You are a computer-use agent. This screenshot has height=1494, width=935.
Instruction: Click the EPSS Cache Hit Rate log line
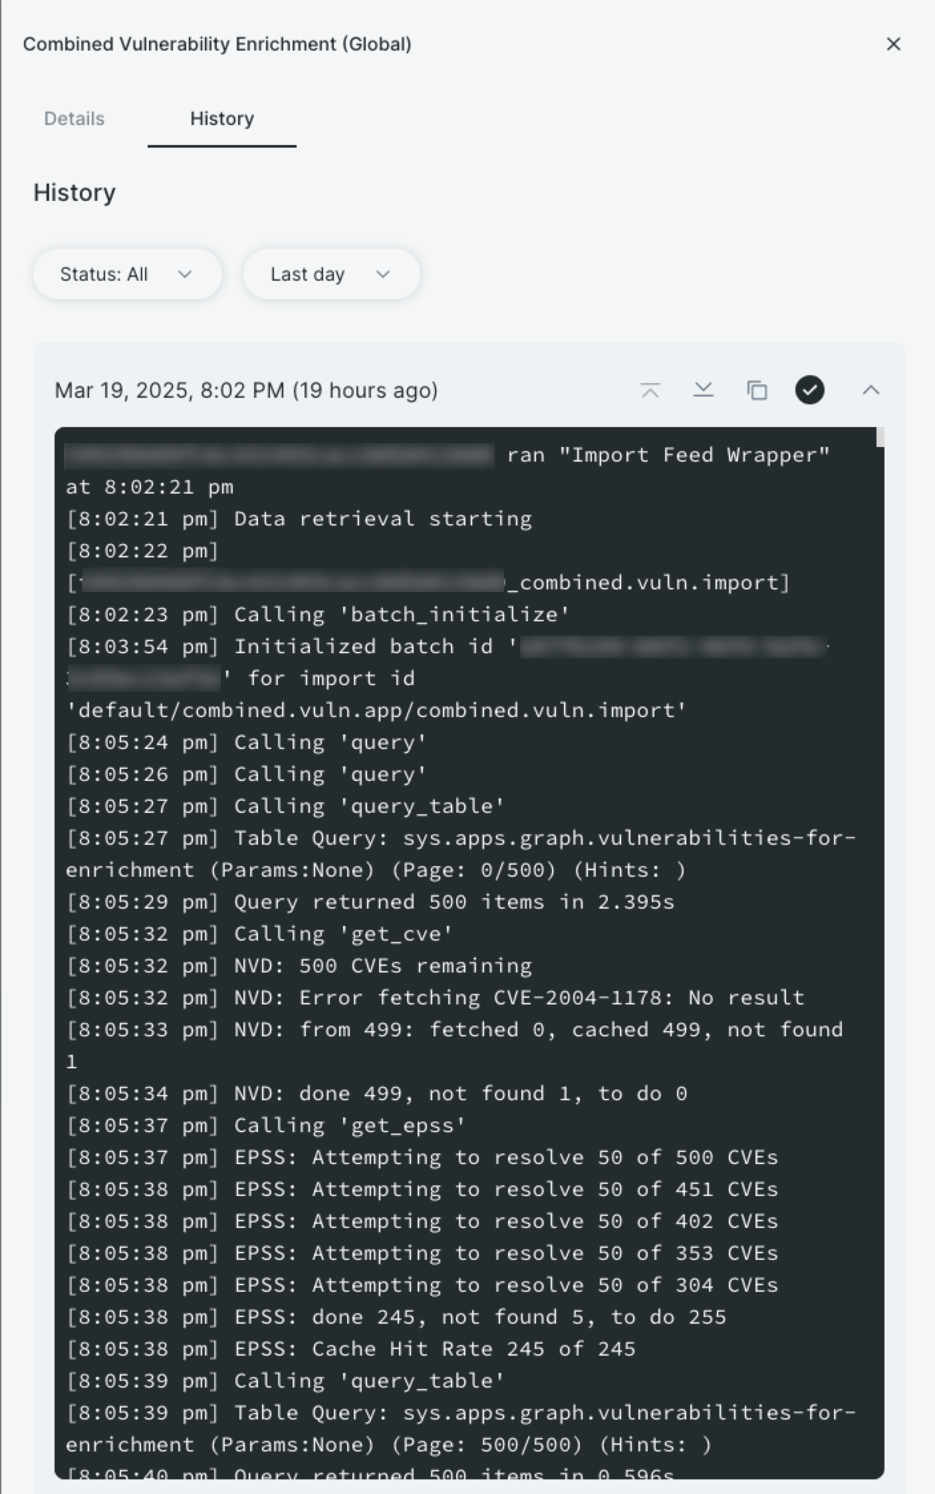pyautogui.click(x=350, y=1349)
